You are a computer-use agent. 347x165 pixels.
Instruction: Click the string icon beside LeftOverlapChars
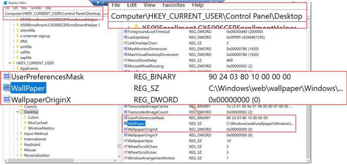tap(126, 43)
